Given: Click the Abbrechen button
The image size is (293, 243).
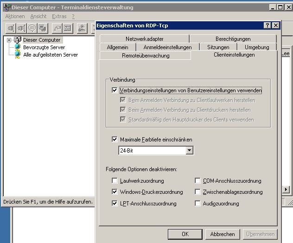Looking at the screenshot, I should tap(223, 234).
